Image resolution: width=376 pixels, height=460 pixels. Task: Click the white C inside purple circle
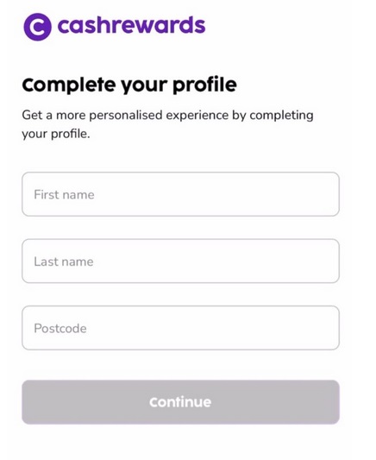(38, 27)
